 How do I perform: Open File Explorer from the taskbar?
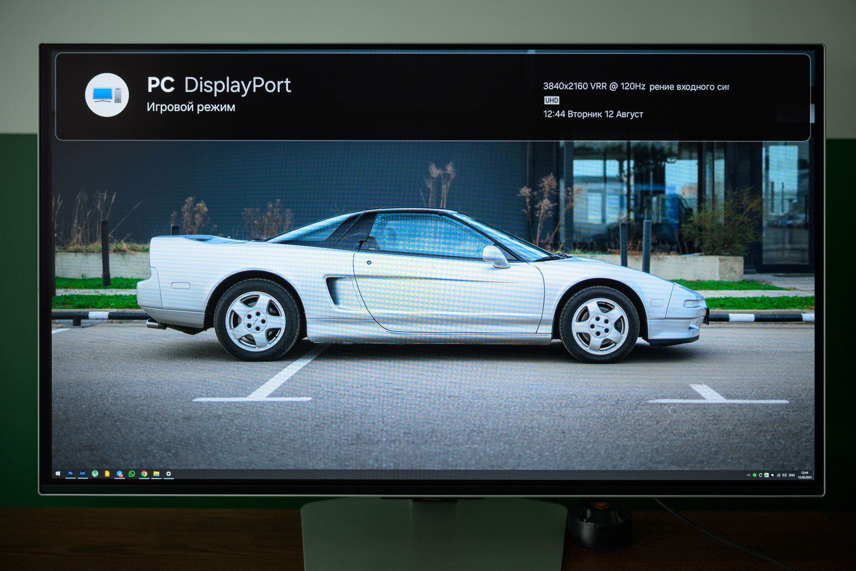pos(156,474)
